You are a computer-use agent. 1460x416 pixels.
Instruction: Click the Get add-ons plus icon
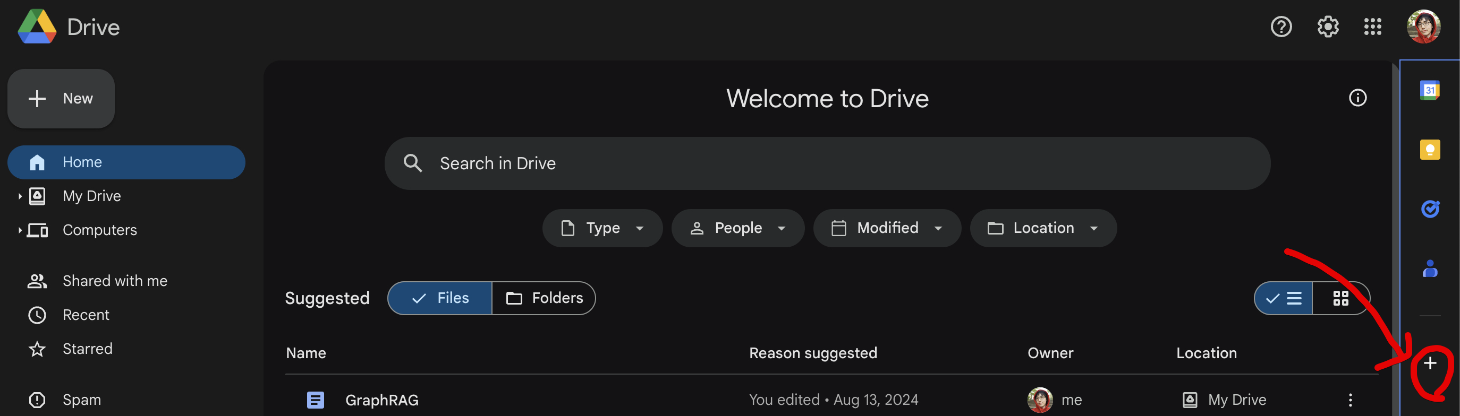click(x=1429, y=363)
